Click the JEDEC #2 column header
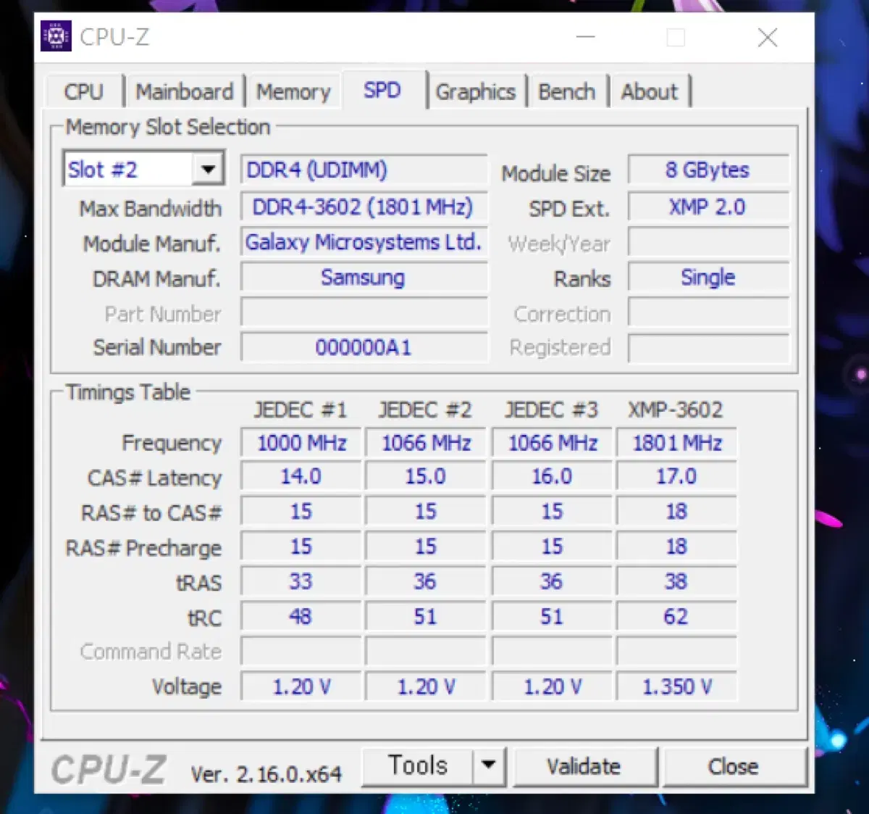This screenshot has height=814, width=869. click(x=425, y=410)
